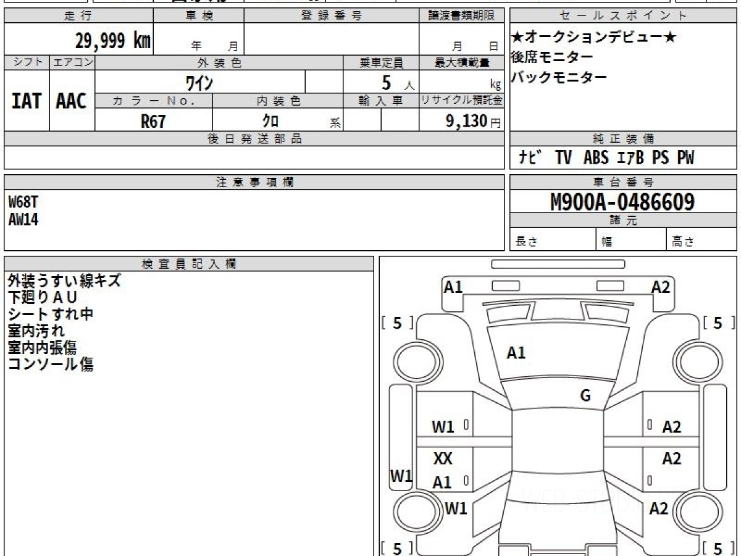Image resolution: width=741 pixels, height=556 pixels.
Task: Select the 9,130円 recycle deposit amount
Action: (x=474, y=121)
